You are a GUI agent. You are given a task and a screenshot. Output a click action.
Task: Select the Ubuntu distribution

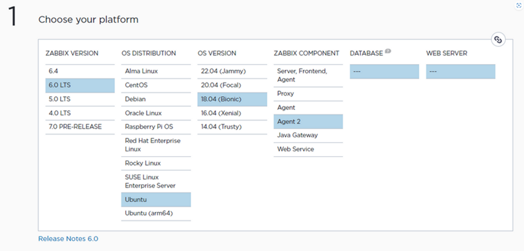pos(156,200)
